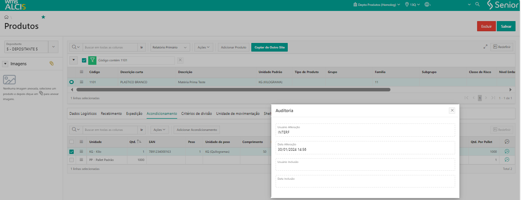521x200 pixels.
Task: Open audit icon for KG - Kilo row
Action: pos(507,152)
